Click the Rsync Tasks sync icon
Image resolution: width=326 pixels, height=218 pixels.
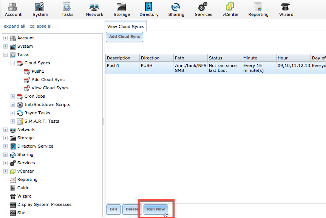pos(20,113)
